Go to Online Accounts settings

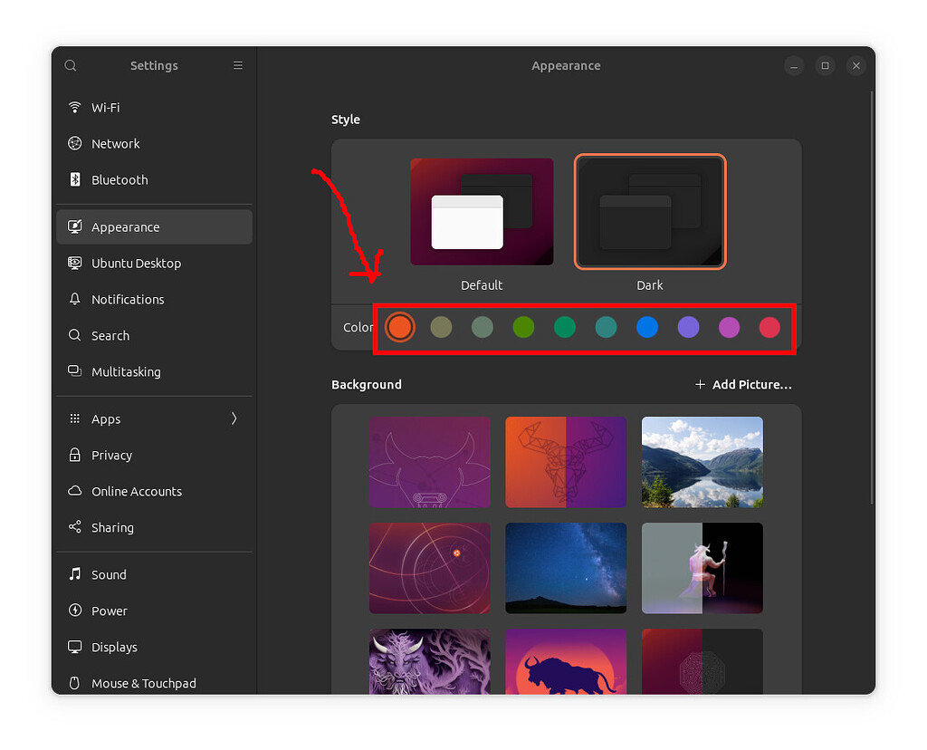tap(75, 491)
